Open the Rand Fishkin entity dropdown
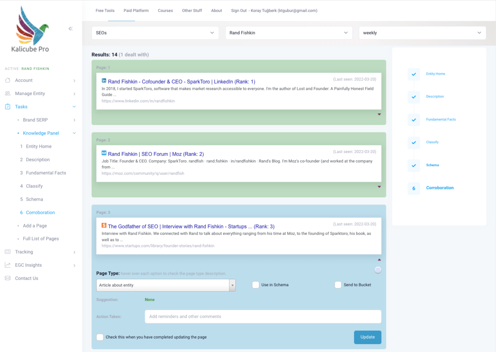Image resolution: width=496 pixels, height=352 pixels. coord(289,33)
